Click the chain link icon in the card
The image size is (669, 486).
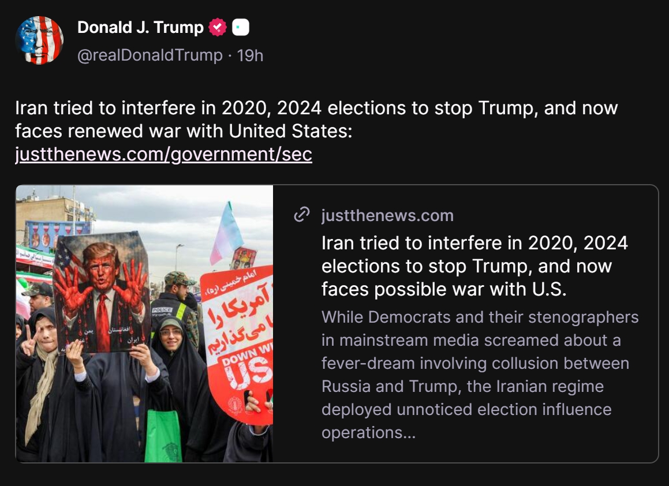(302, 215)
